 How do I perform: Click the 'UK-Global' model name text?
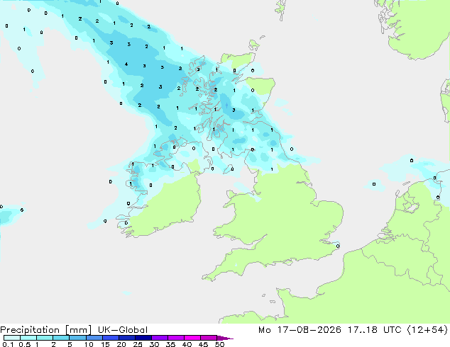coord(123,330)
